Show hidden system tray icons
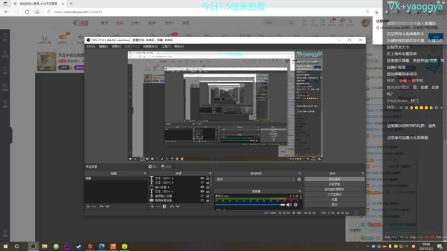447x251 pixels. (368, 247)
